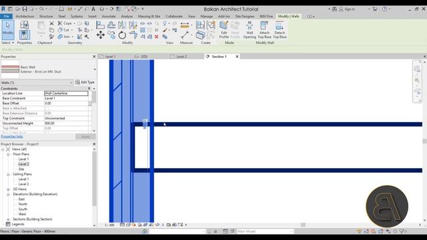
Task: Click the Unconnected Height 800.00 field
Action: point(67,123)
